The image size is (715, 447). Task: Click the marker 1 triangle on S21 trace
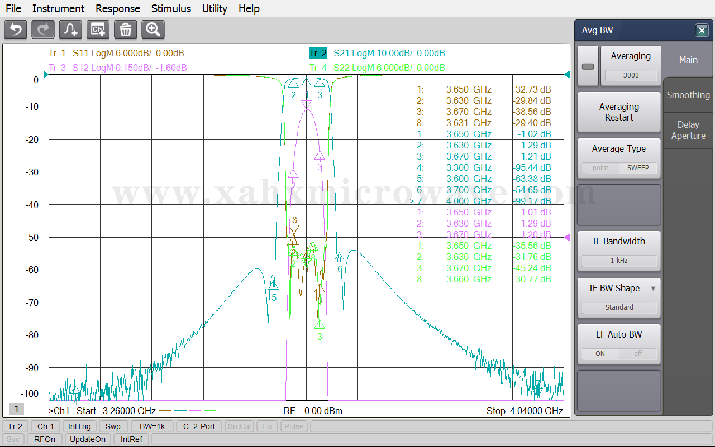pyautogui.click(x=307, y=83)
